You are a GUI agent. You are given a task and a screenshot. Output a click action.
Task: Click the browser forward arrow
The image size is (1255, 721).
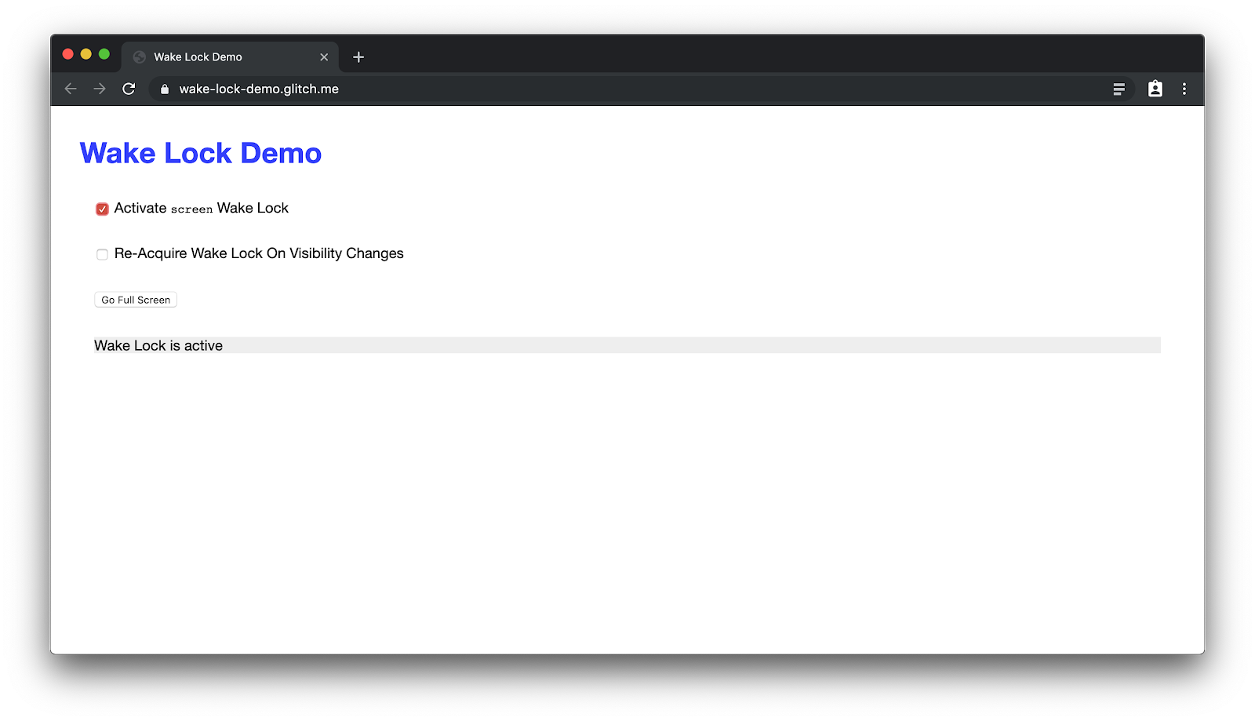[100, 89]
